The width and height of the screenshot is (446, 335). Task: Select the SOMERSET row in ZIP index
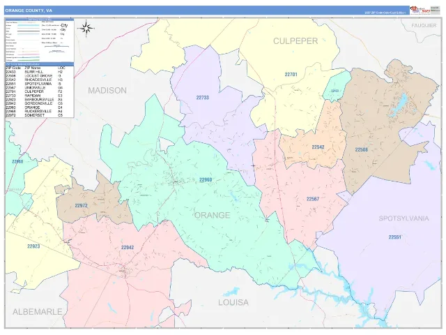tap(36, 115)
